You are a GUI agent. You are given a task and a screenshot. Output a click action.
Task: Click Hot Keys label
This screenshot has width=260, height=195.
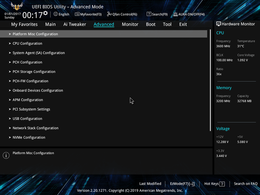212,184
